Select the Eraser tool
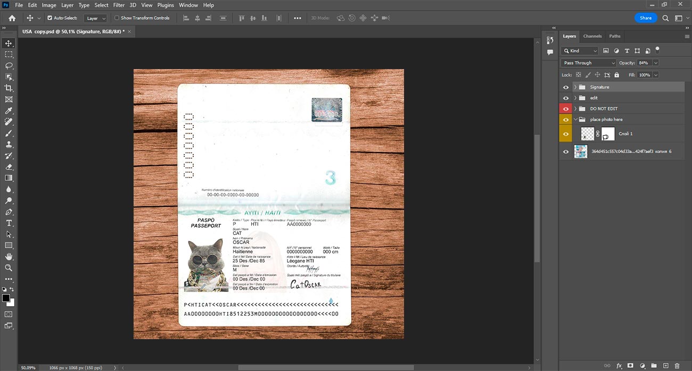 click(x=9, y=167)
